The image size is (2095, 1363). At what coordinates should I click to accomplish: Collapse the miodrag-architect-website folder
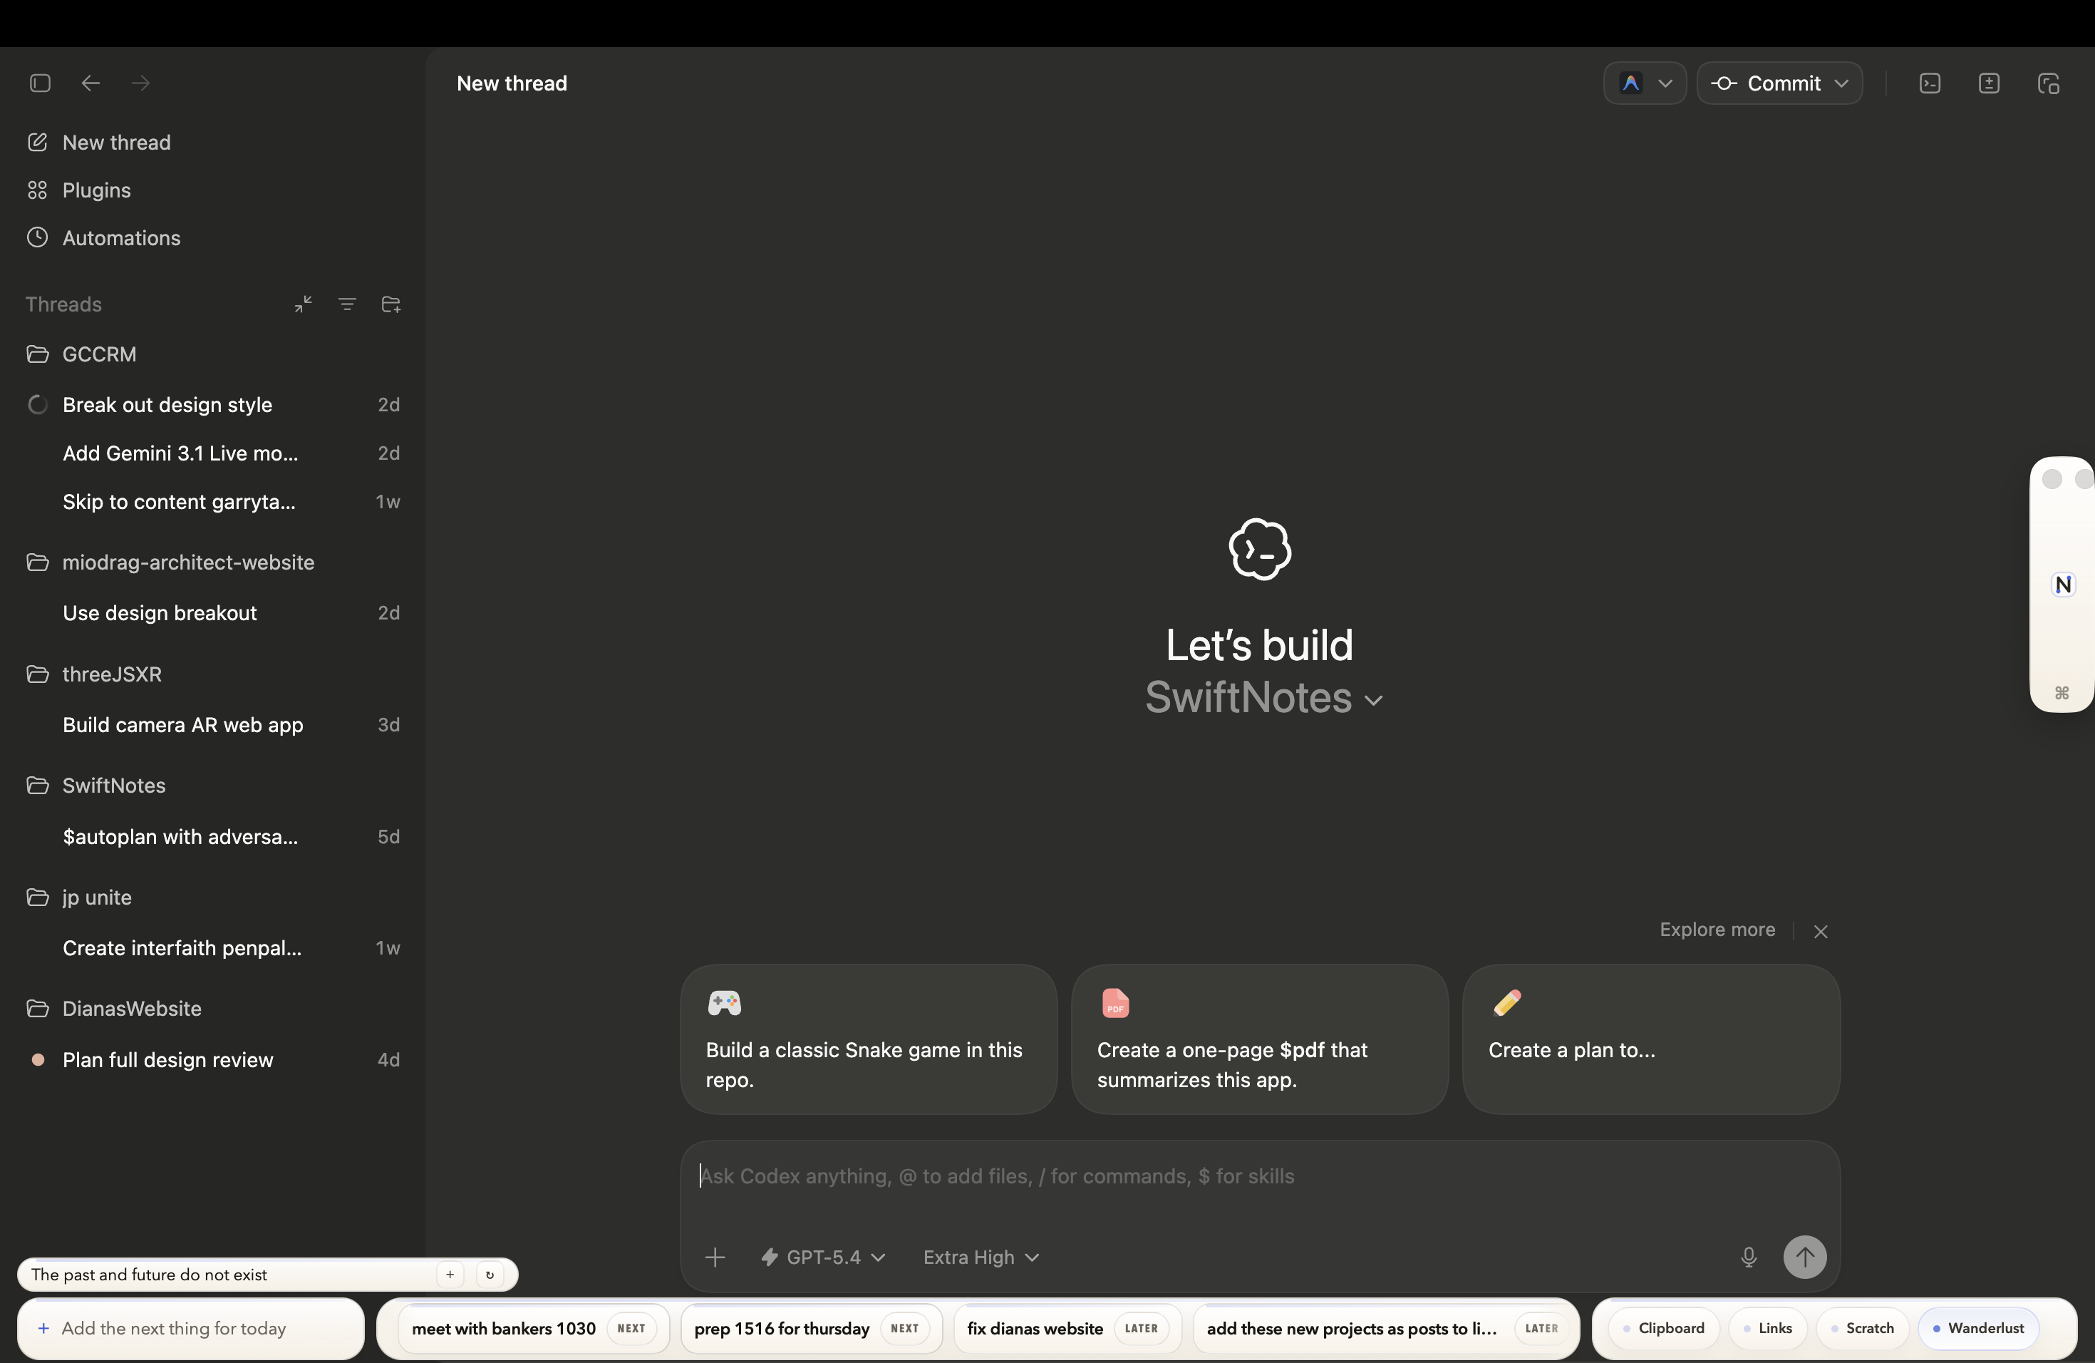pyautogui.click(x=212, y=562)
